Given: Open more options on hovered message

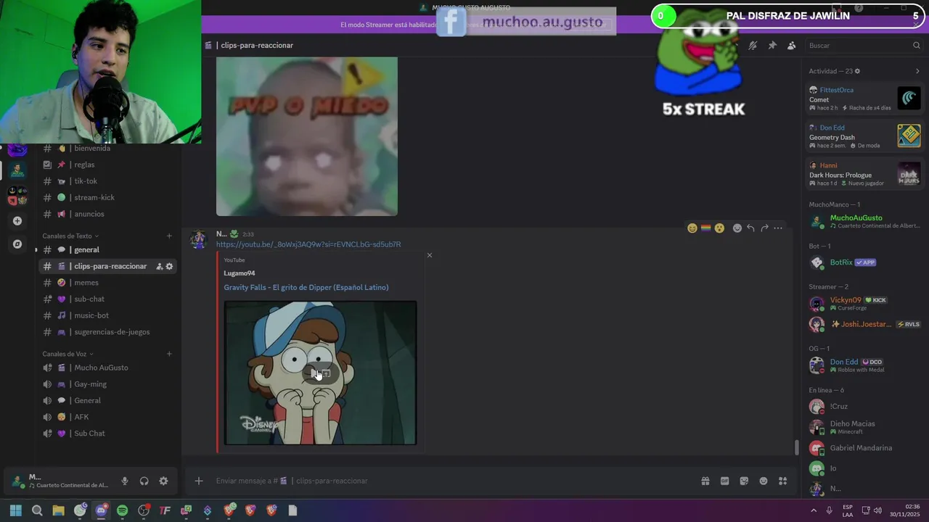Looking at the screenshot, I should [x=778, y=228].
